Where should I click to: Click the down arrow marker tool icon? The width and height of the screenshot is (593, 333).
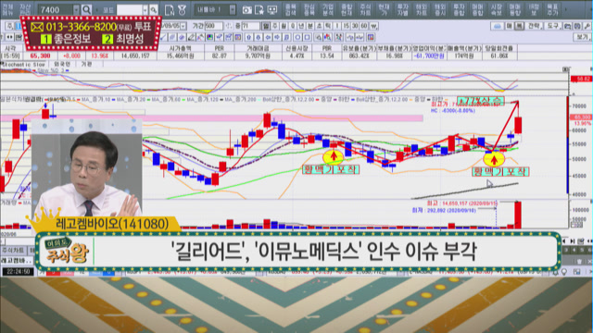point(259,37)
